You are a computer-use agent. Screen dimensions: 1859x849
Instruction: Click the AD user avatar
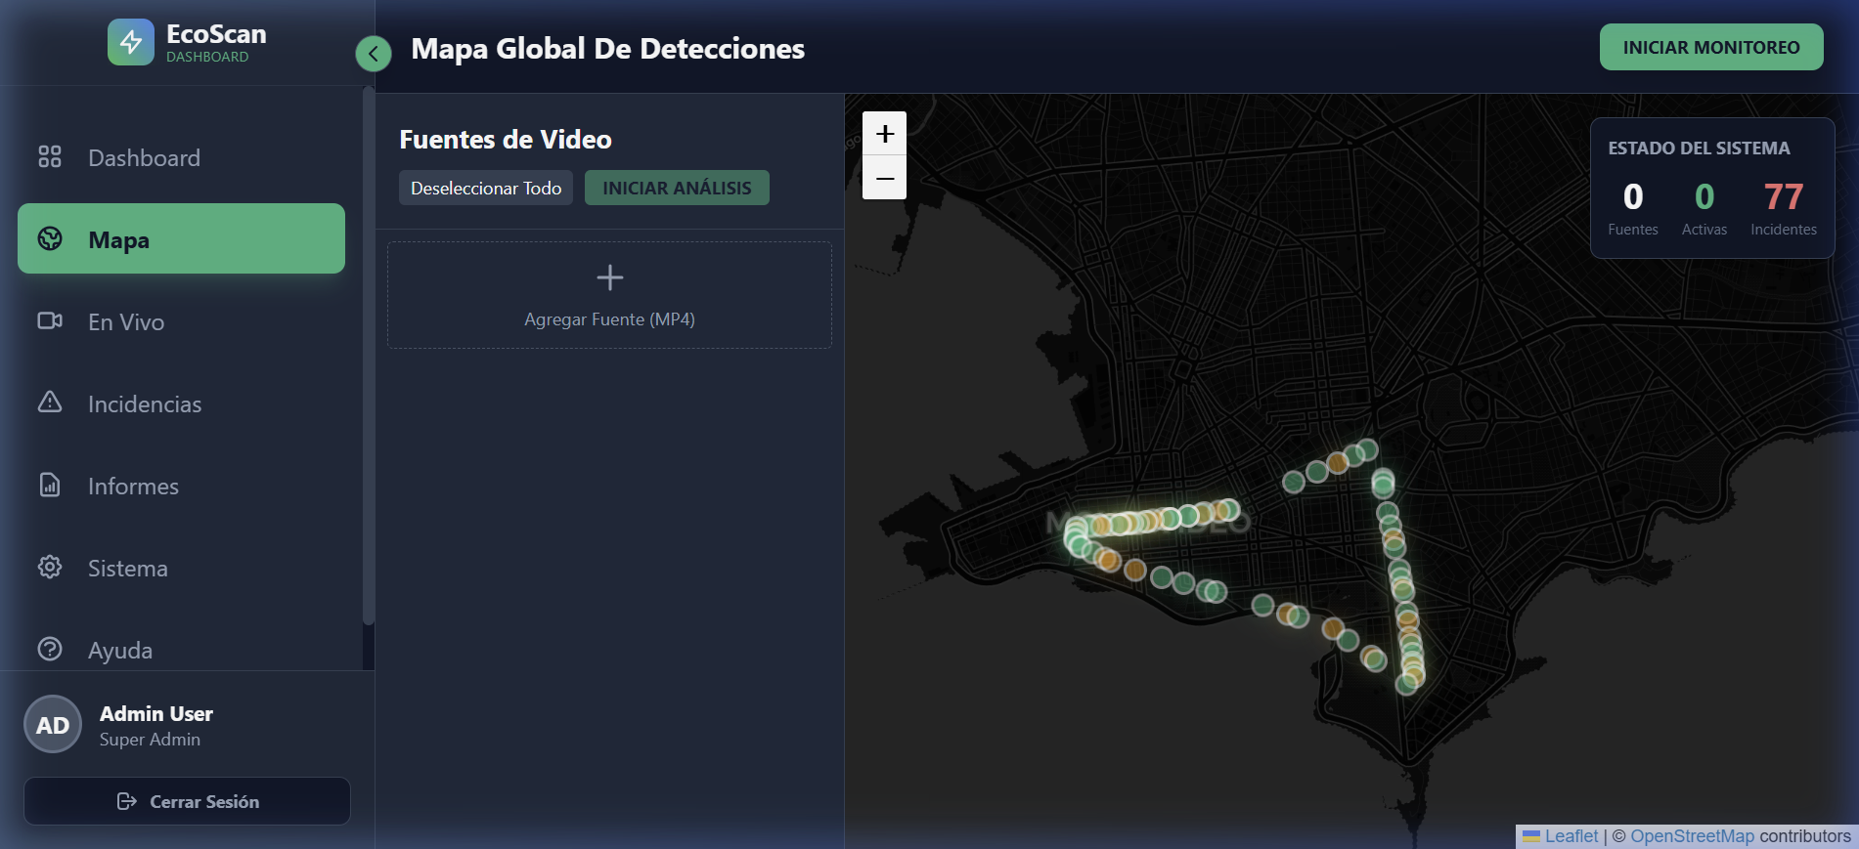point(53,724)
